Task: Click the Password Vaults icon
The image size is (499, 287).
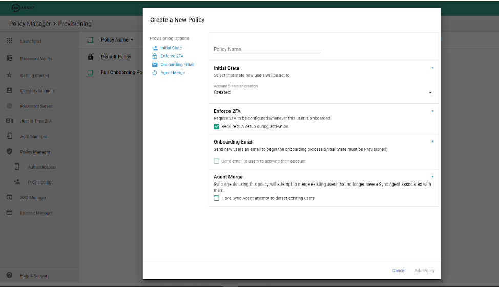Action: point(10,58)
